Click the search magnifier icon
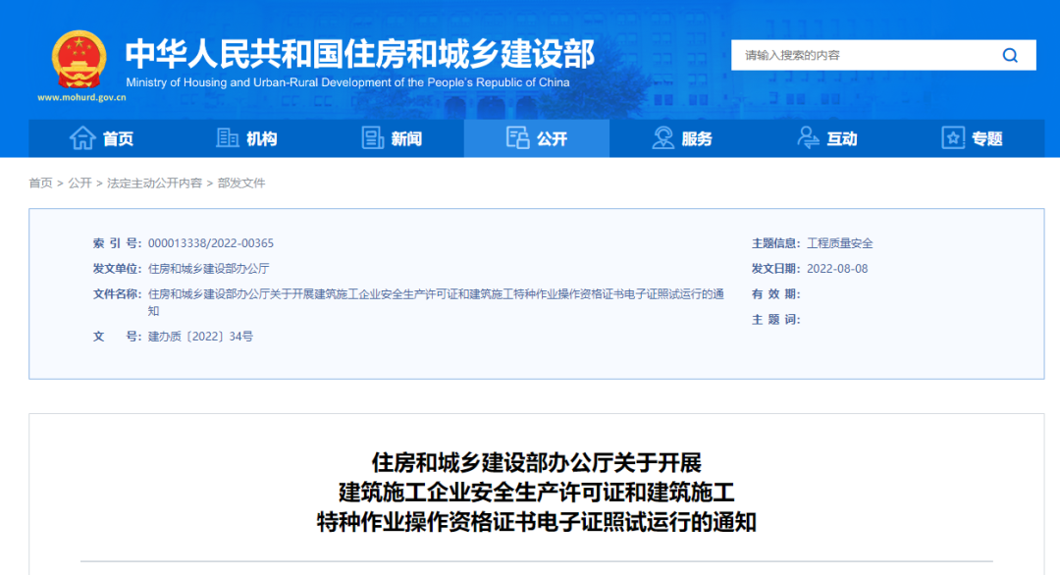 [x=1010, y=55]
